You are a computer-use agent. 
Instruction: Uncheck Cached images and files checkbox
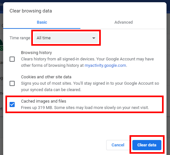pos(12,105)
